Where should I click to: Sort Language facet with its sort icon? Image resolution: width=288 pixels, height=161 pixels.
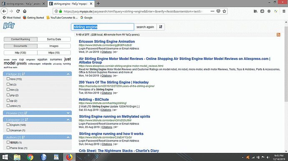coord(26,119)
